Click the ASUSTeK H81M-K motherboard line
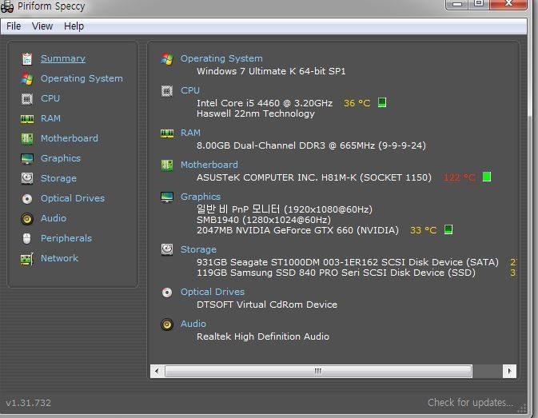The height and width of the screenshot is (418, 538). click(x=314, y=177)
